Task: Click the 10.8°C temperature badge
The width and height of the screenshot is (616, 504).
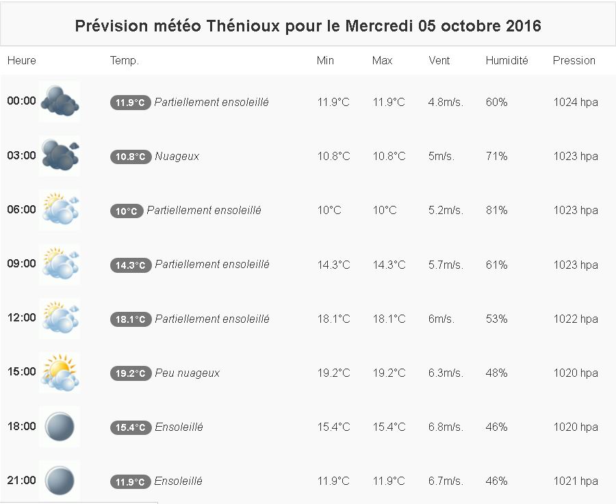Action: coord(130,157)
